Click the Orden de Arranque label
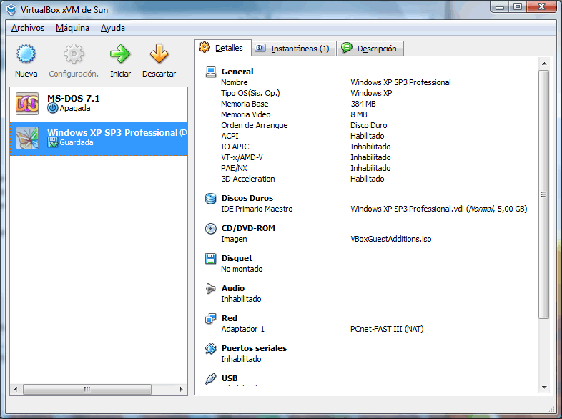562x419 pixels. point(254,125)
